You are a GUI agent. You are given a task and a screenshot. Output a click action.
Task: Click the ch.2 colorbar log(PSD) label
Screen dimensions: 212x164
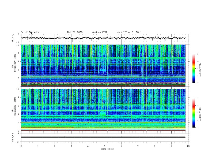[x=200, y=114]
